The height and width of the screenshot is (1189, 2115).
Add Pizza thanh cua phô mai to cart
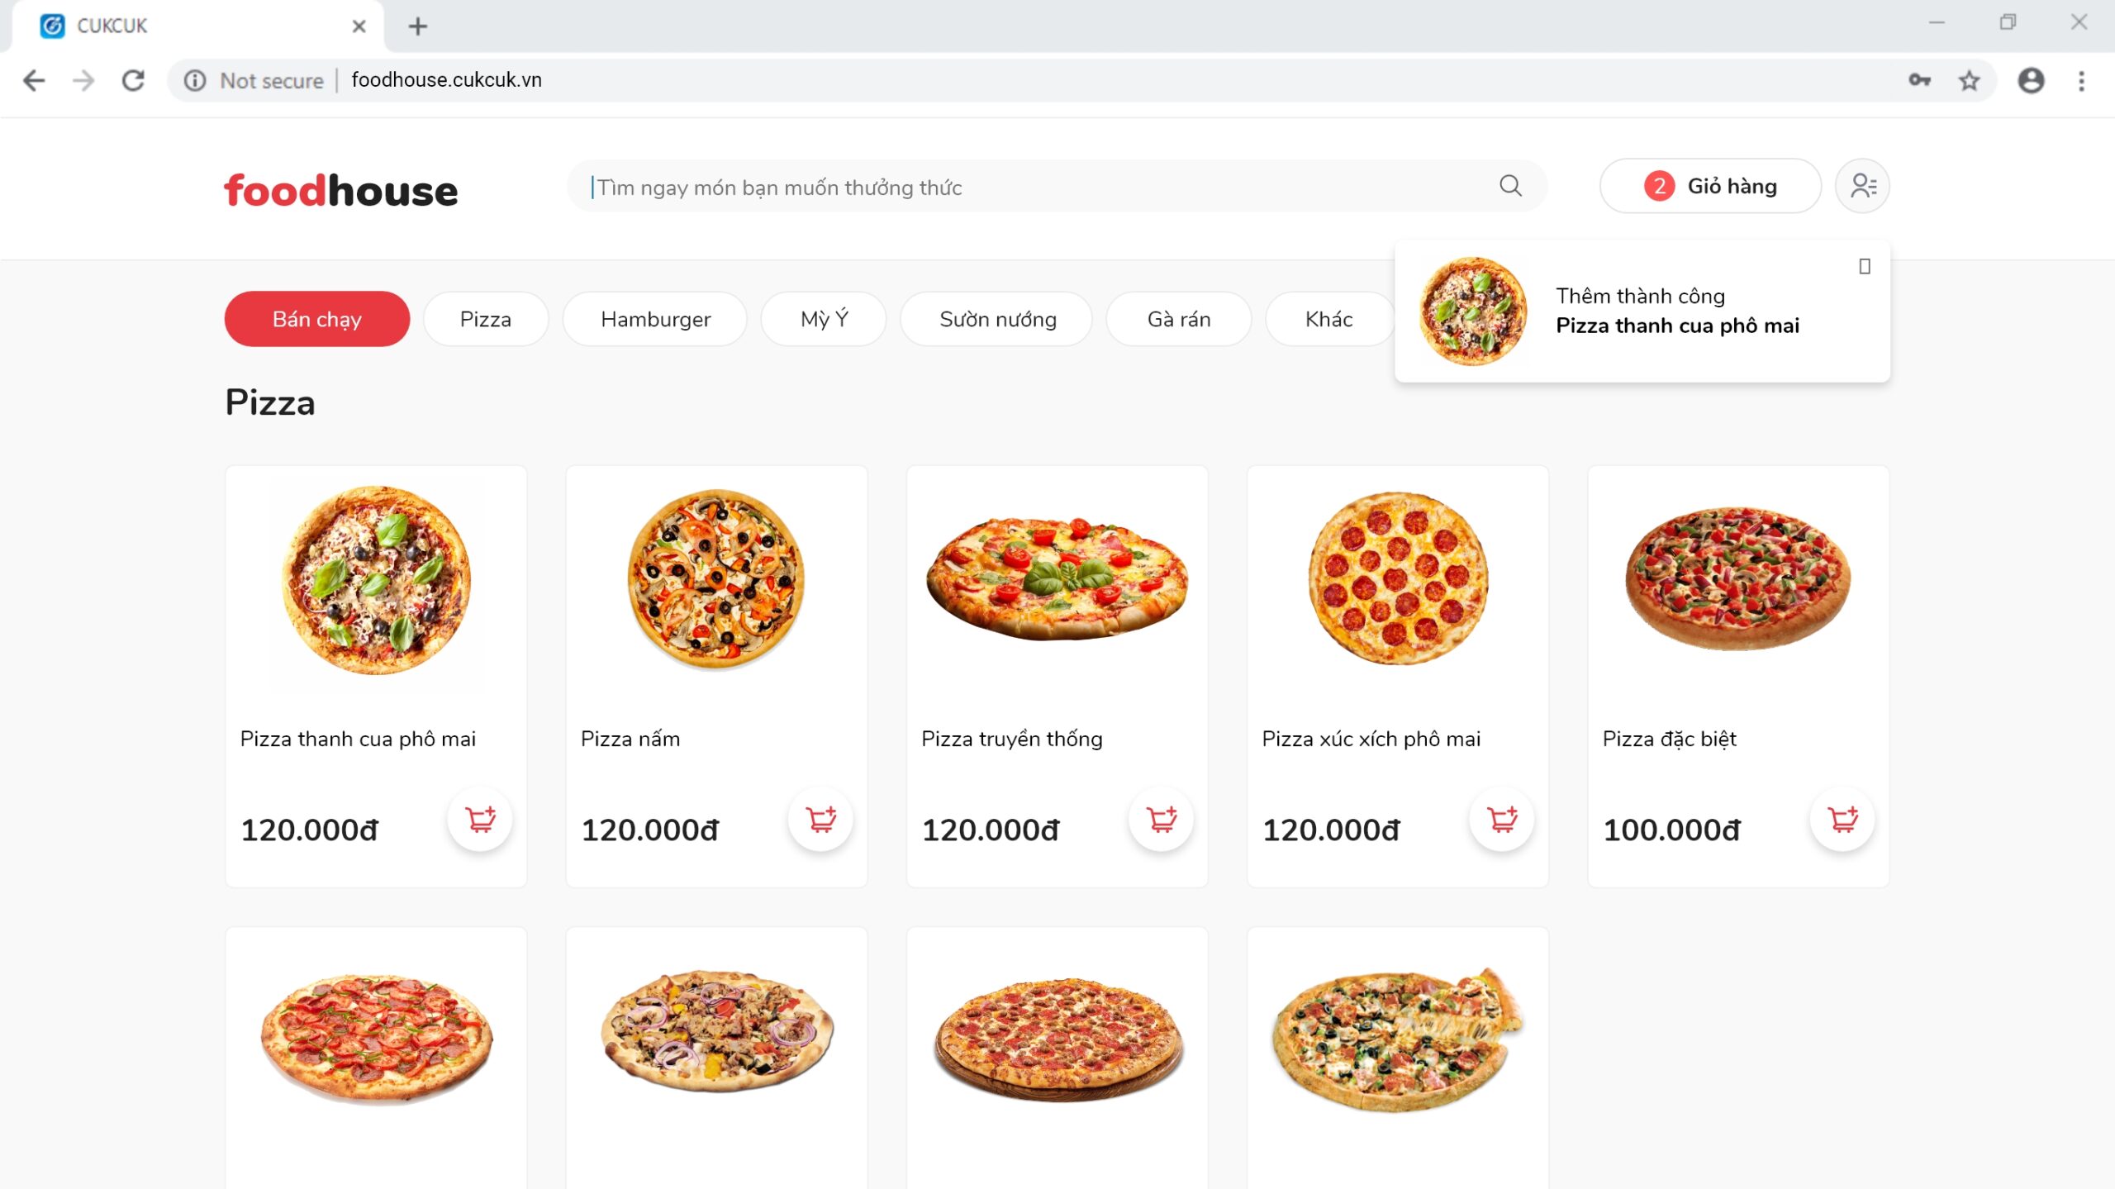(480, 820)
